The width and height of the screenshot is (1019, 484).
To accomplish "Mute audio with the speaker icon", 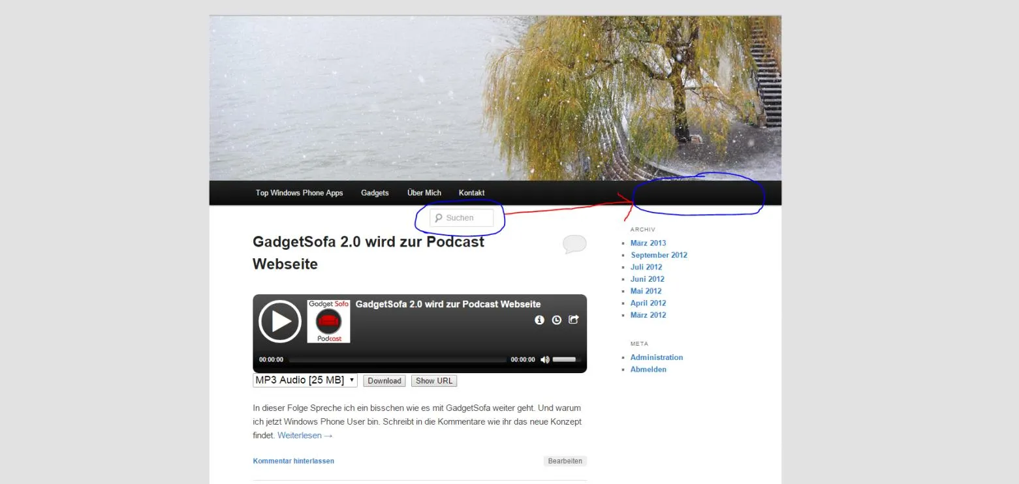I will point(545,359).
